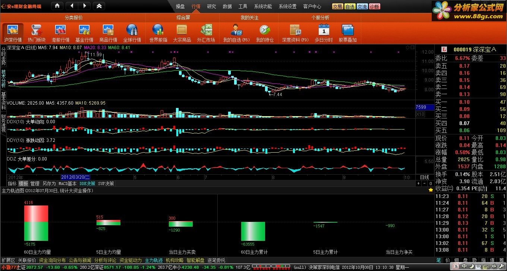The width and height of the screenshot is (507, 271).
Task: Click the red L icon beside 000019
Action: pyautogui.click(x=444, y=50)
